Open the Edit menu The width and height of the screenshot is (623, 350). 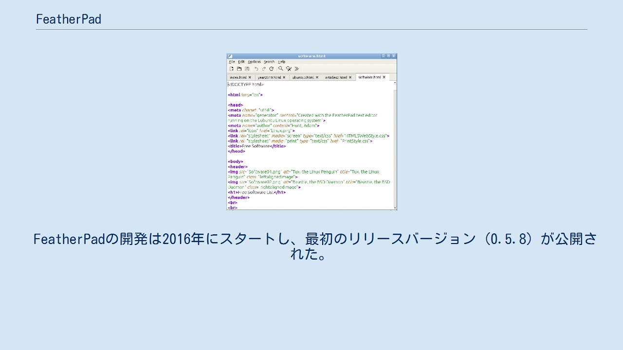[x=241, y=62]
